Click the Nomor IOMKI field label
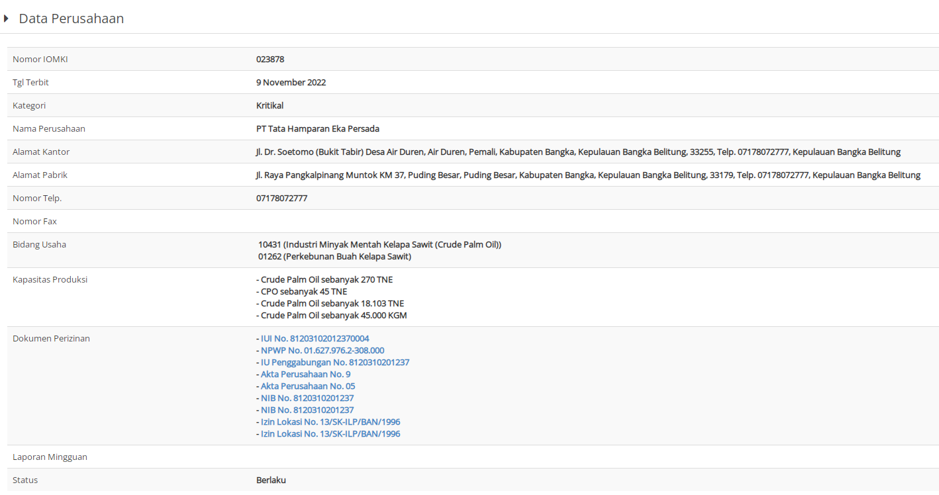Image resolution: width=939 pixels, height=495 pixels. (x=40, y=60)
